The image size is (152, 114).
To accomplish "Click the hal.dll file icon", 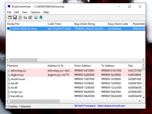I will 9,83.
